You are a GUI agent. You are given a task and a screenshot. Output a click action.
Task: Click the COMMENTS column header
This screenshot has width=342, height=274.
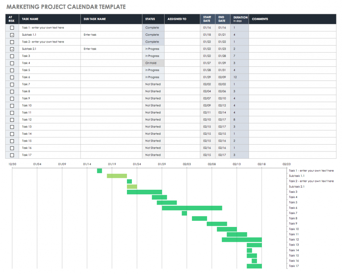[x=260, y=19]
